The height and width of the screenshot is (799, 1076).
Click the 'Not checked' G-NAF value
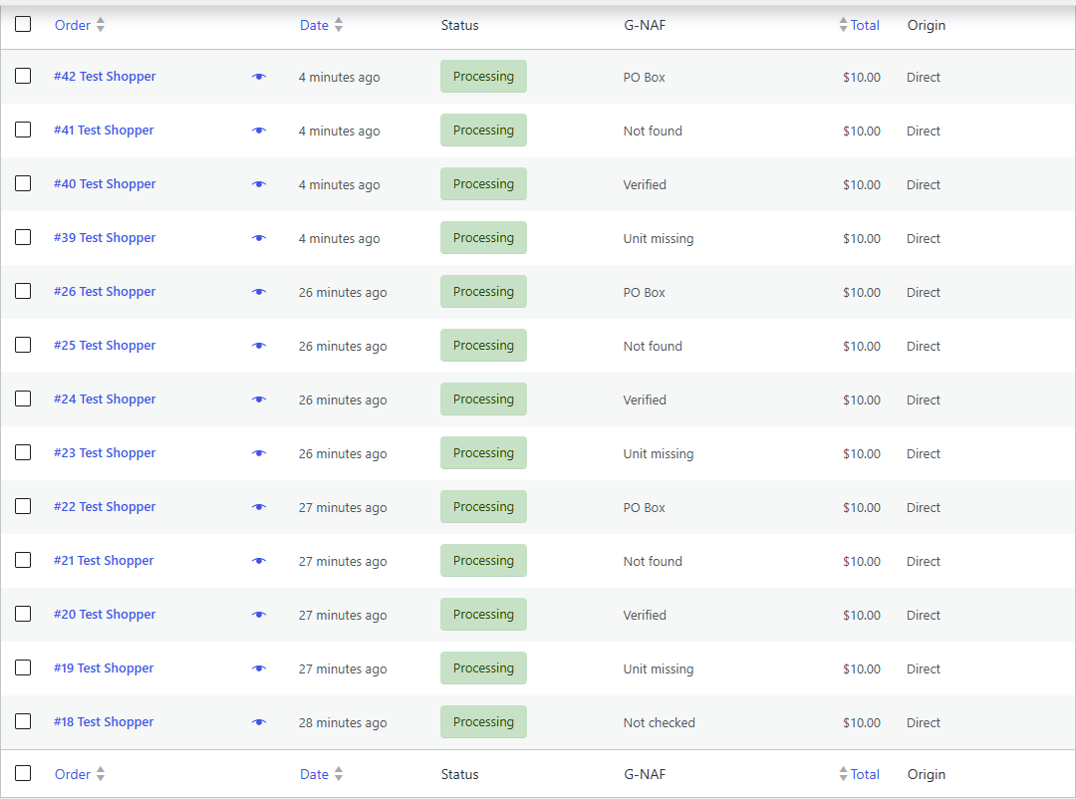click(659, 723)
